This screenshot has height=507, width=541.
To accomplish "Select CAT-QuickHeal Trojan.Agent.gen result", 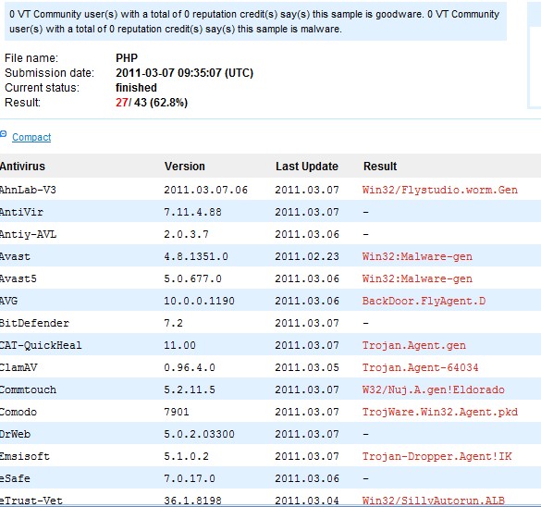I will point(414,345).
